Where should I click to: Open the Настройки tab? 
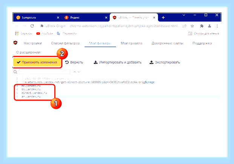point(33,43)
